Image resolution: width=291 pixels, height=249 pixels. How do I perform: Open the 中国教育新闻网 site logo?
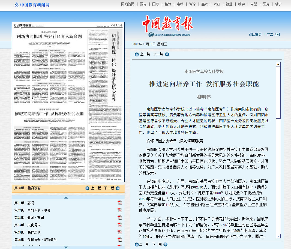(32, 5)
